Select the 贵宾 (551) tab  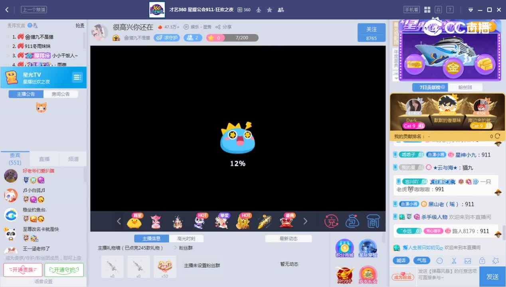click(15, 159)
